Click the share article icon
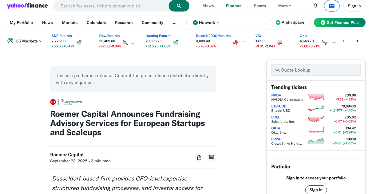Image resolution: width=369 pixels, height=194 pixels. (199, 157)
